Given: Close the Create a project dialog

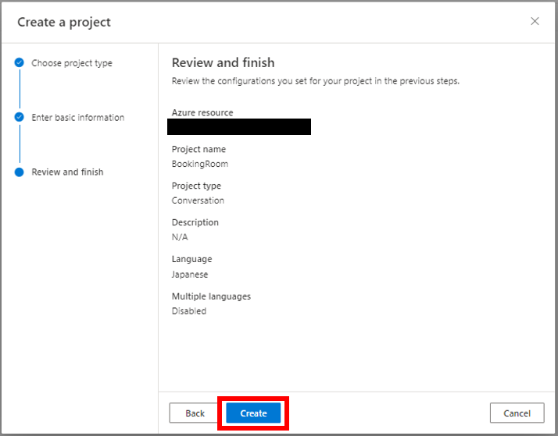Looking at the screenshot, I should tap(535, 21).
